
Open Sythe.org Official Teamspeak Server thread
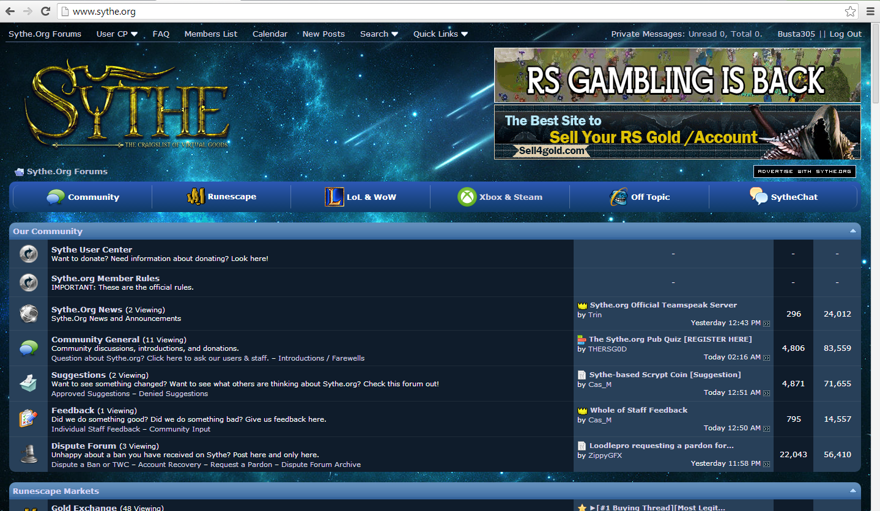(x=663, y=305)
